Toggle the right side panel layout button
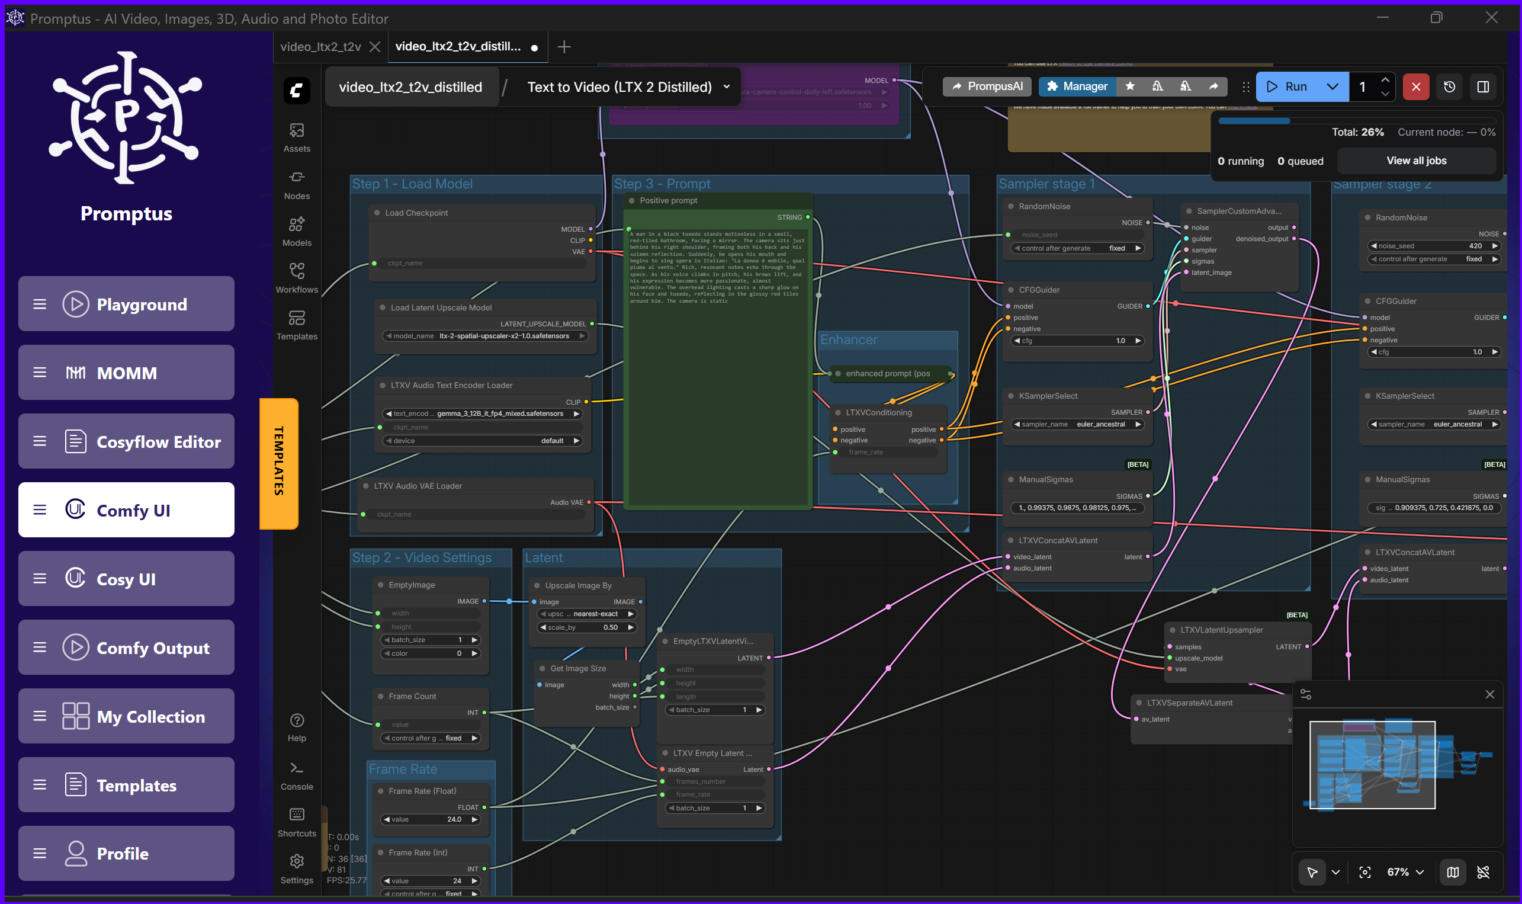 (1483, 86)
